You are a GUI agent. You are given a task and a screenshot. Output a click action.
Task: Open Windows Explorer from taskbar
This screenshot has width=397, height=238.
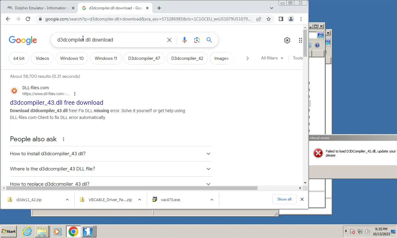click(42, 231)
